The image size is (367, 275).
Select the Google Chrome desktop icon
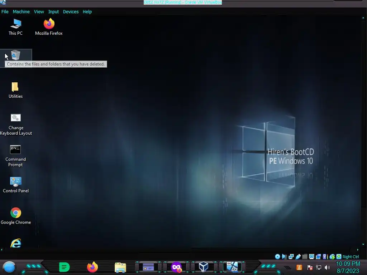pyautogui.click(x=16, y=216)
